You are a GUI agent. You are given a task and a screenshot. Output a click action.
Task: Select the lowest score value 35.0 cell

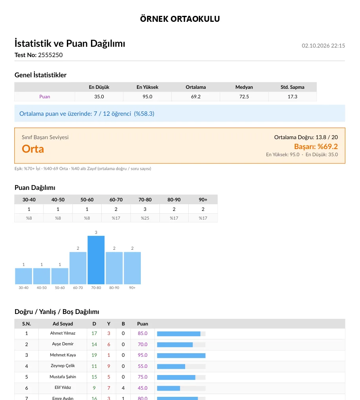(99, 97)
